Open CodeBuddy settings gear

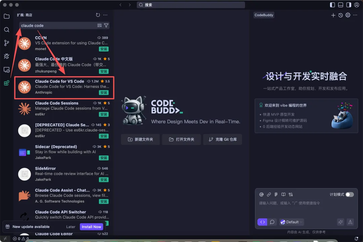tap(348, 15)
